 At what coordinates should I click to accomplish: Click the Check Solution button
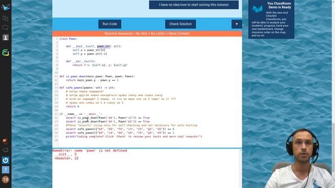(x=180, y=24)
